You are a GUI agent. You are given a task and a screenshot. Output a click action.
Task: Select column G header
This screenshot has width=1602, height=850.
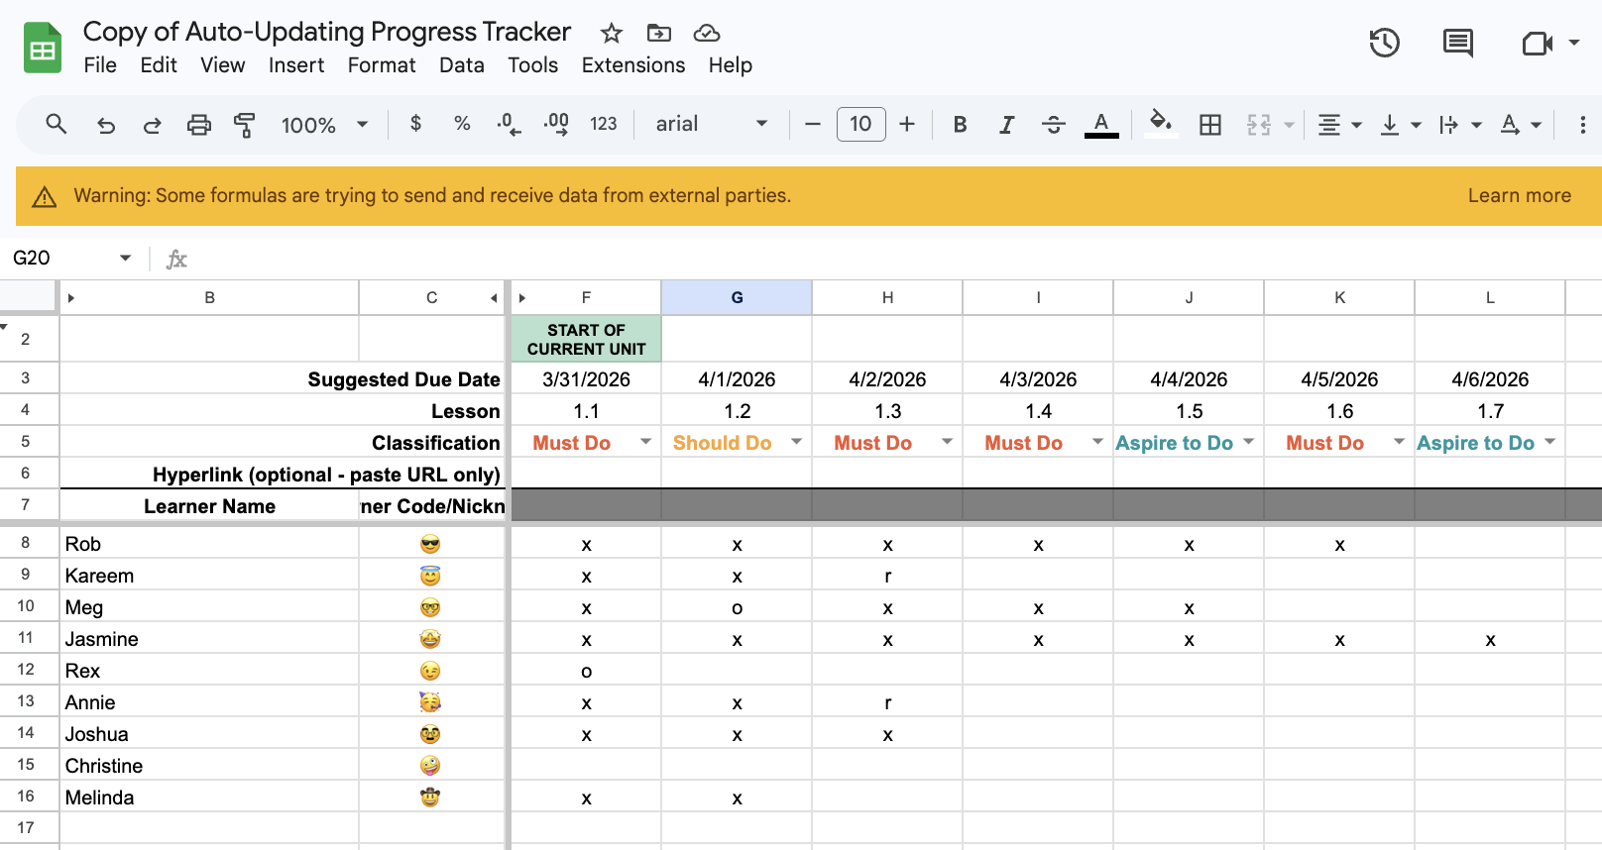click(737, 297)
